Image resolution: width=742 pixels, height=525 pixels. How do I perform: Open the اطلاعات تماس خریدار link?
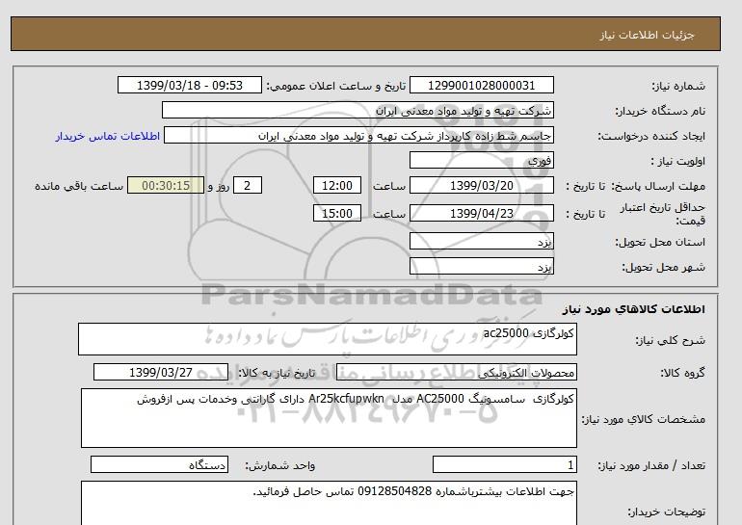[108, 136]
